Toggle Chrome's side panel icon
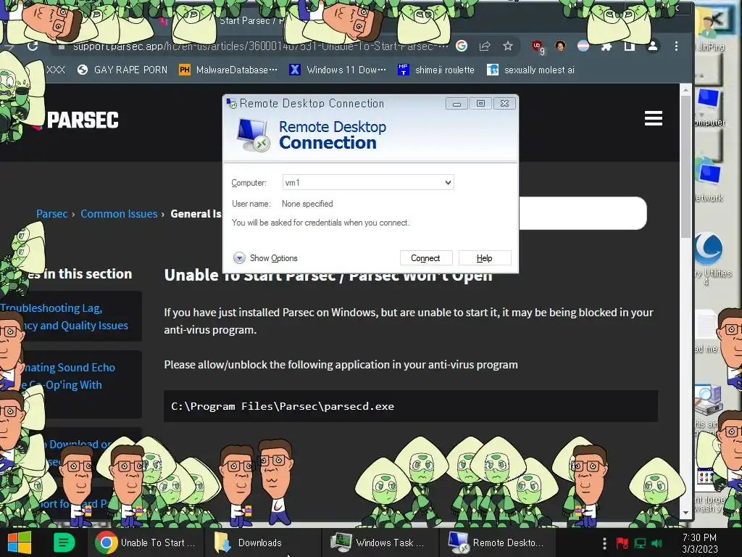Image resolution: width=742 pixels, height=557 pixels. tap(630, 46)
